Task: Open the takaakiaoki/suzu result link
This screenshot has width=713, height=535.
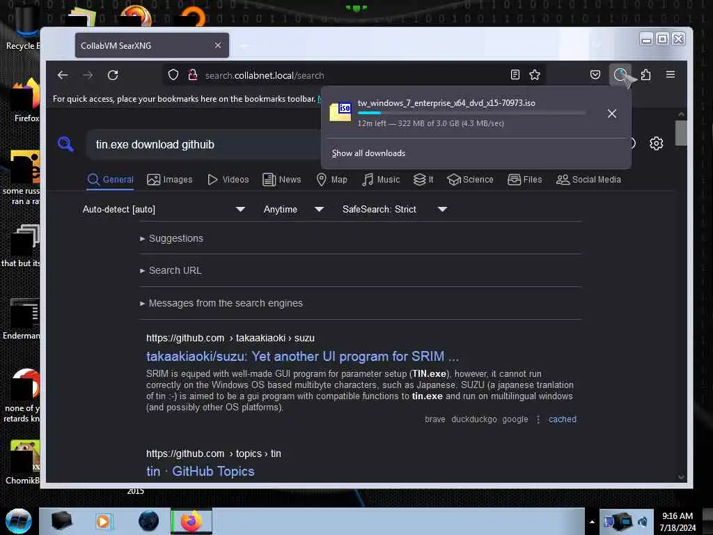Action: [x=302, y=356]
